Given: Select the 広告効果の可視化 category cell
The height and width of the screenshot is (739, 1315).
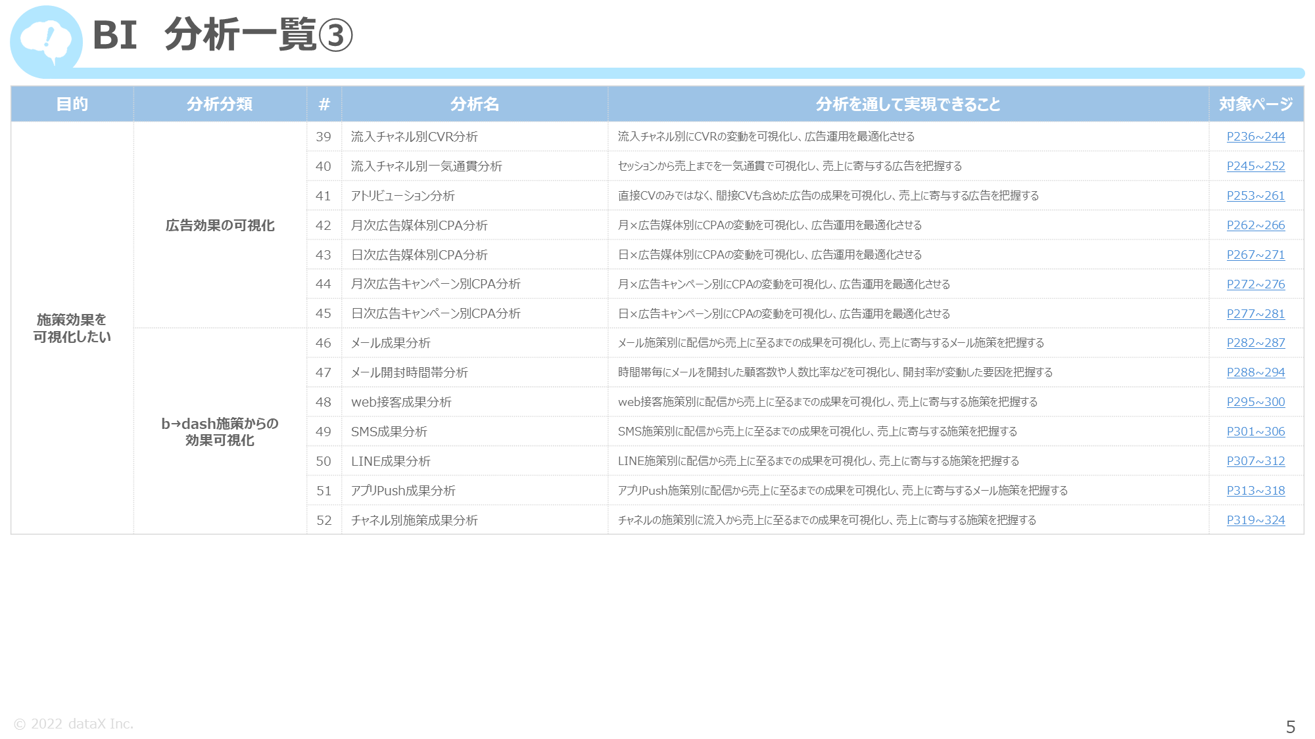Looking at the screenshot, I should pyautogui.click(x=220, y=225).
